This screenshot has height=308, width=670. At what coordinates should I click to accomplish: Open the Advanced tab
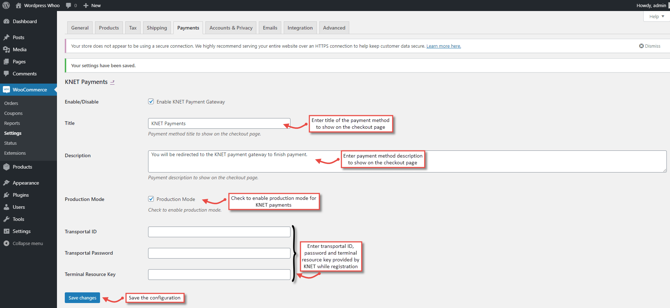(x=334, y=28)
